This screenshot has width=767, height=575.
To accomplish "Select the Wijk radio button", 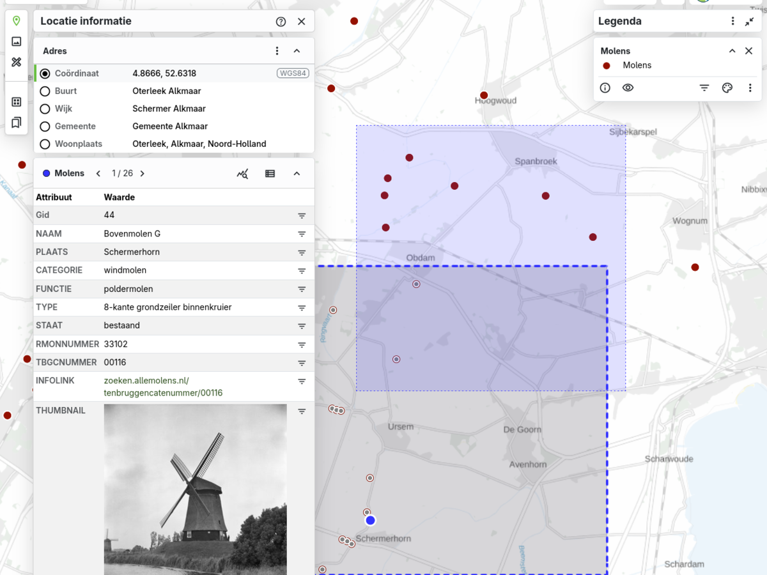I will [x=45, y=109].
